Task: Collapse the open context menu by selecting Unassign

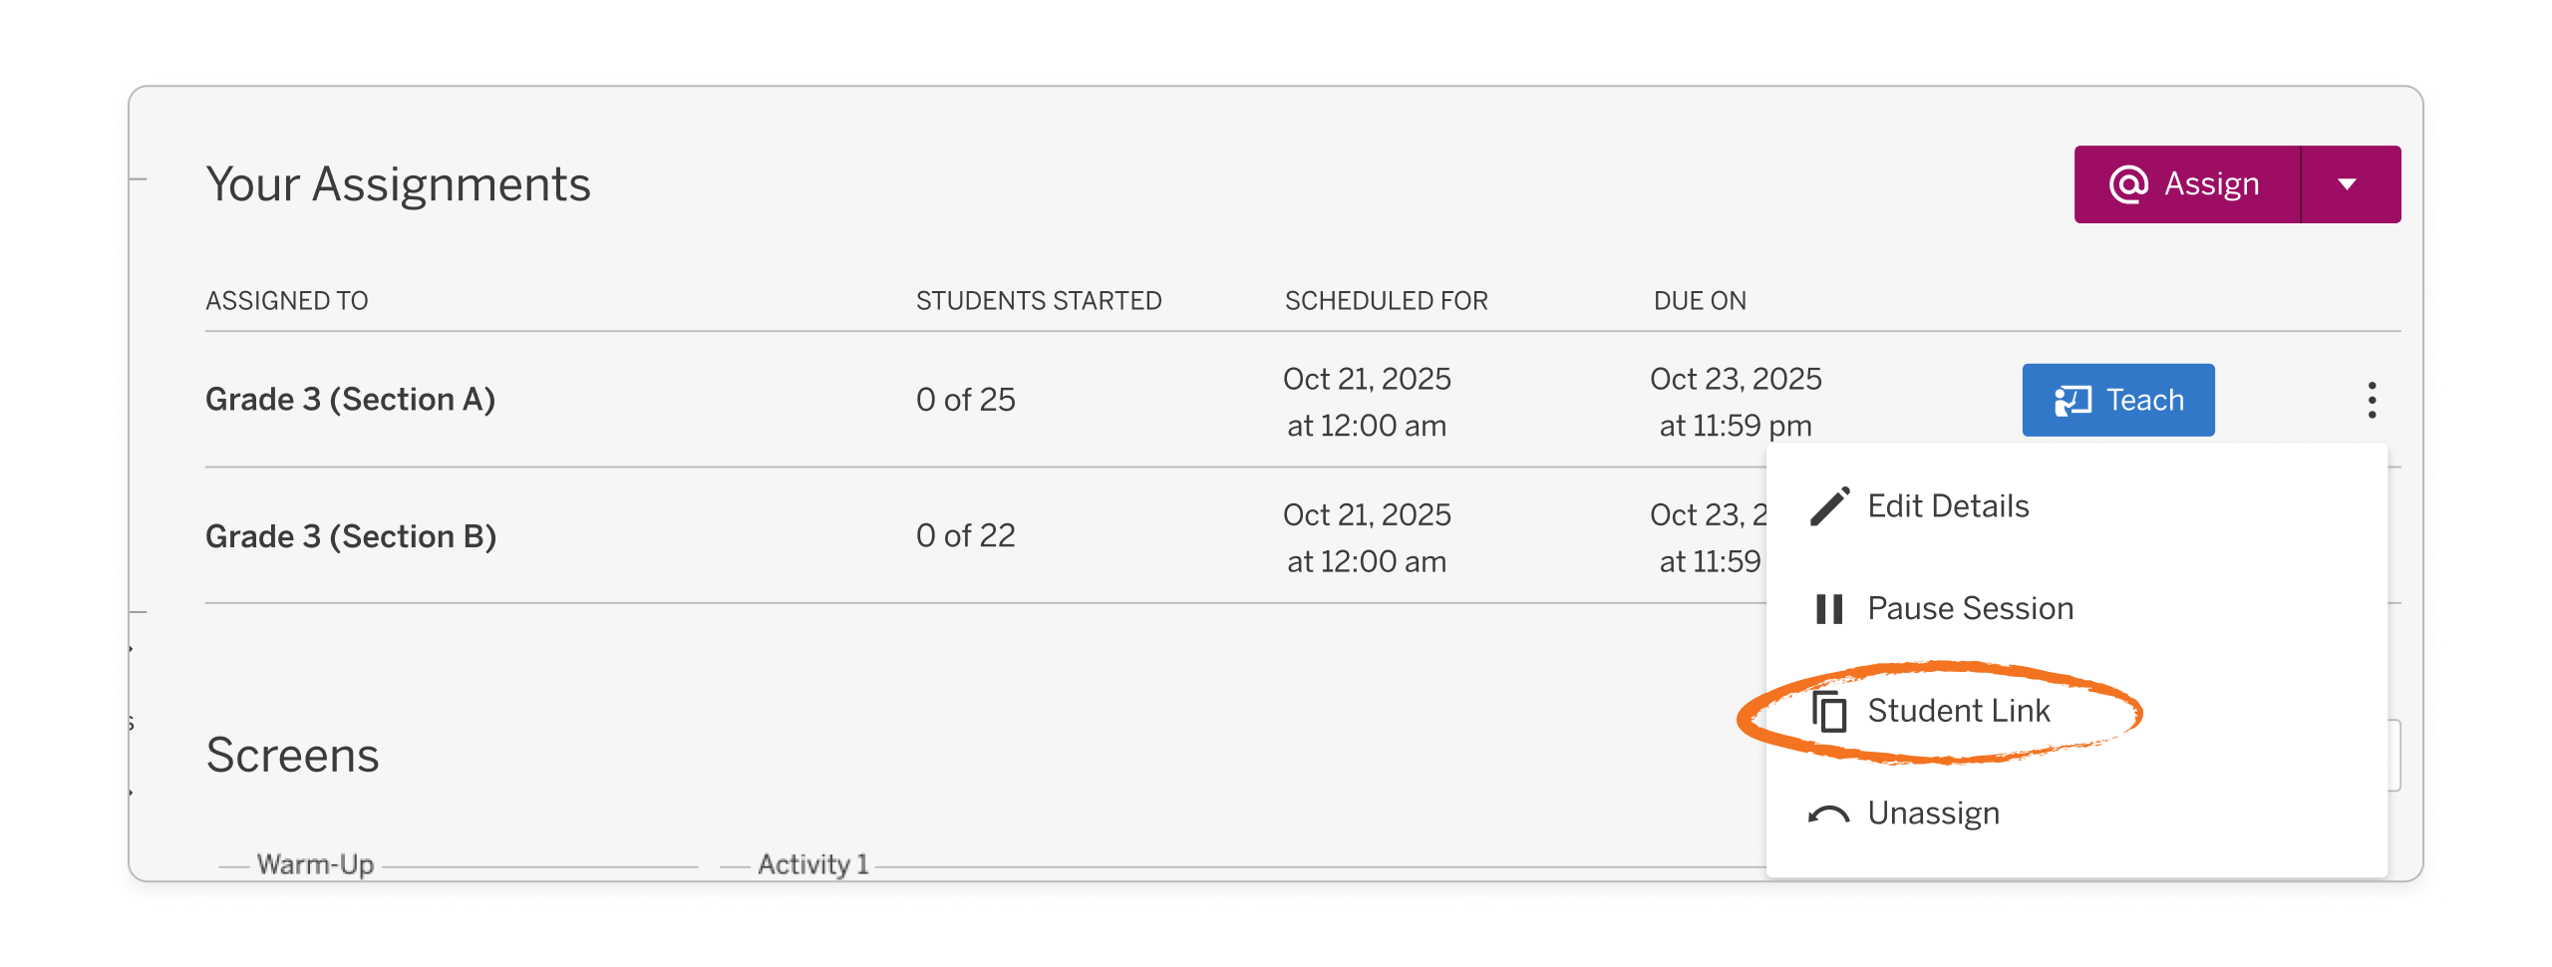Action: 1933,812
